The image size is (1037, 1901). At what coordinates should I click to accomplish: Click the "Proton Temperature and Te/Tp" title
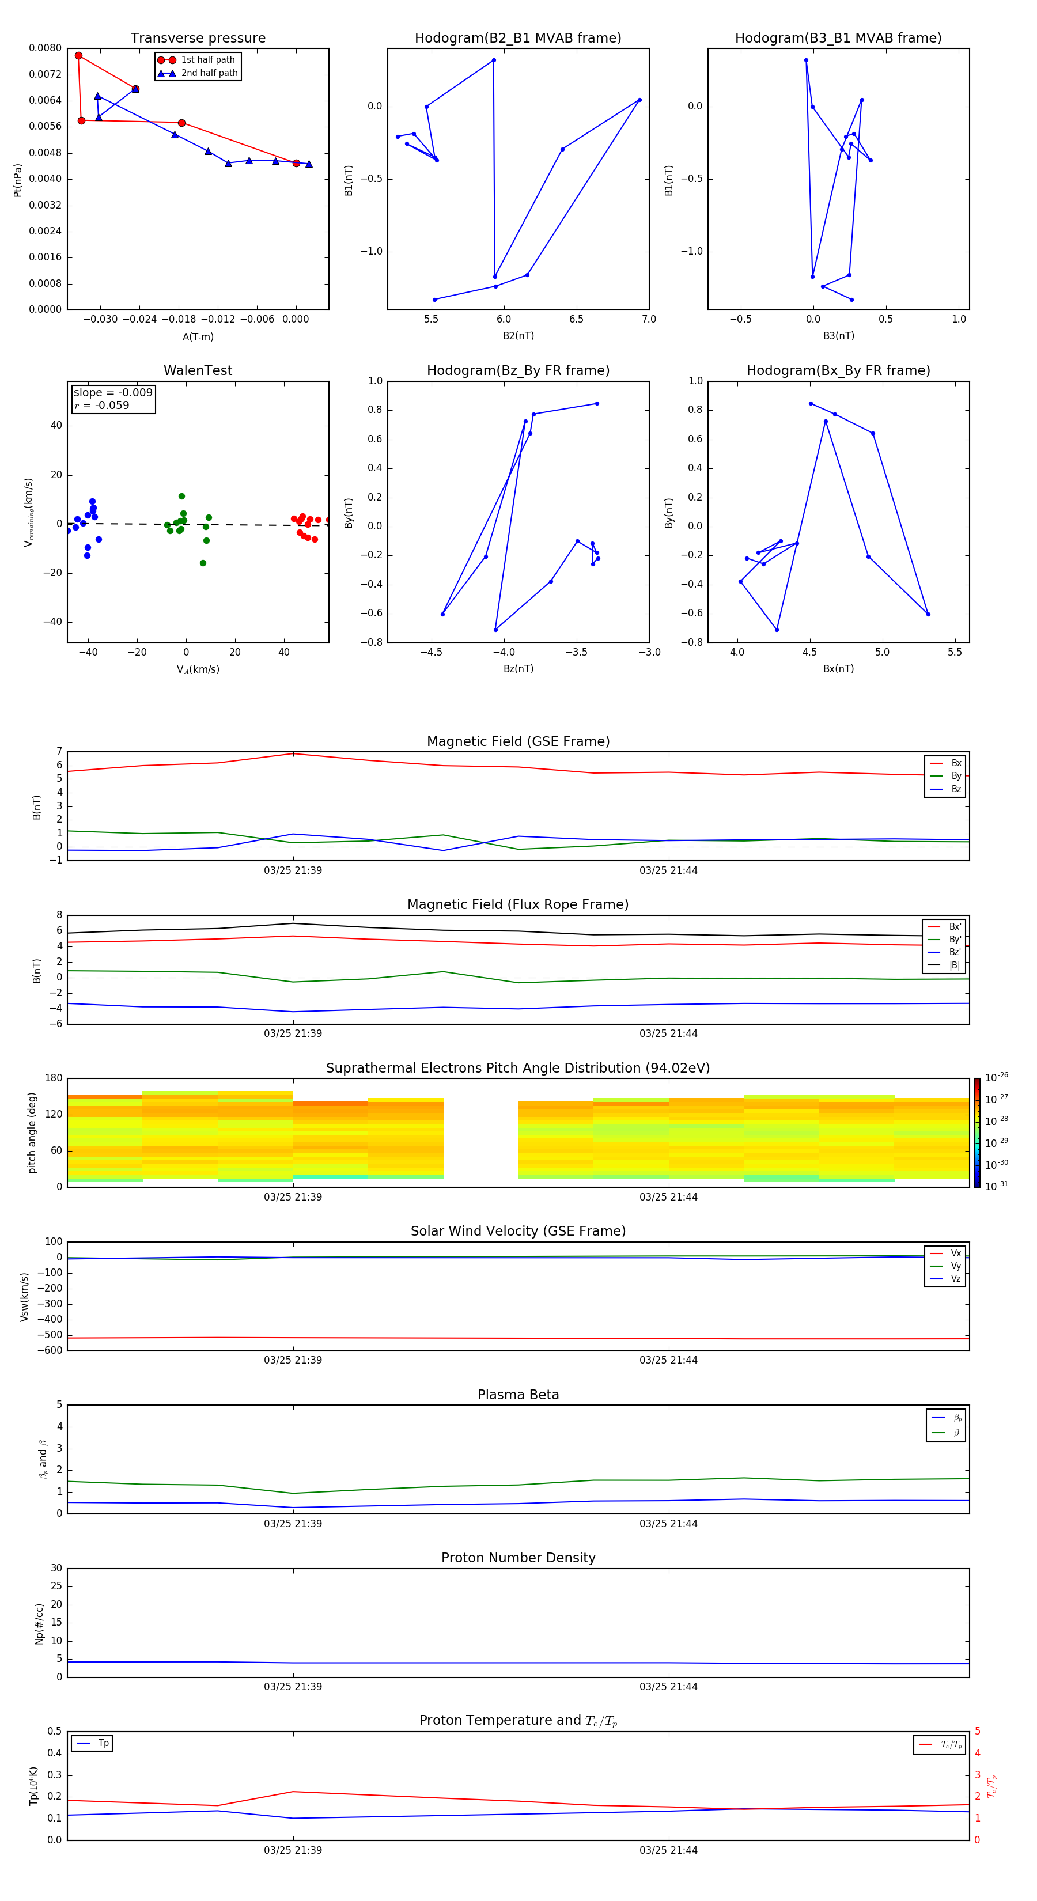pyautogui.click(x=518, y=1721)
